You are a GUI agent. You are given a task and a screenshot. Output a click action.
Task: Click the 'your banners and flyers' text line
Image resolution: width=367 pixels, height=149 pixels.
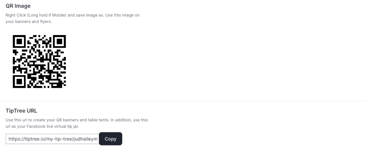29,21
